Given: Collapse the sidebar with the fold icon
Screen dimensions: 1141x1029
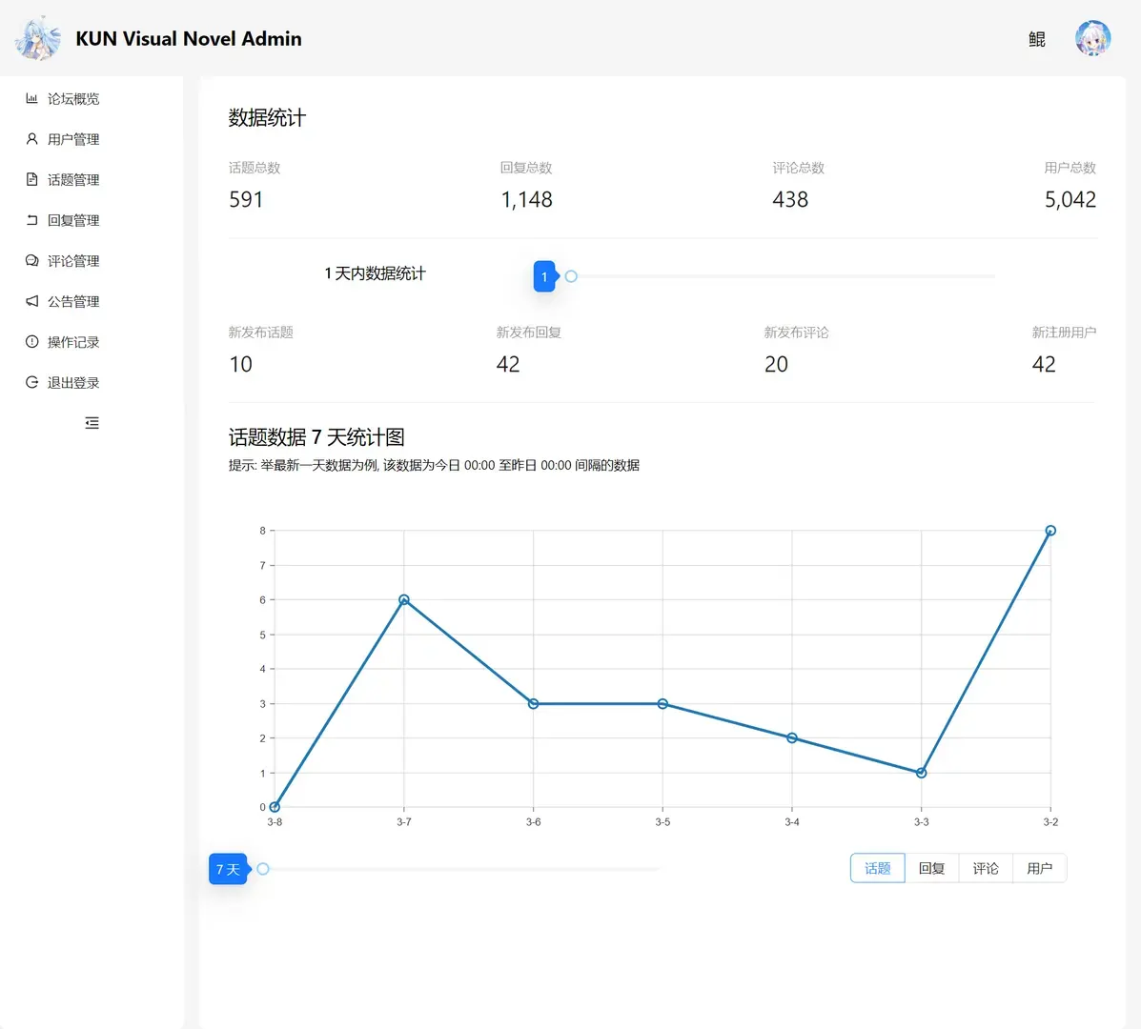Looking at the screenshot, I should pyautogui.click(x=92, y=422).
